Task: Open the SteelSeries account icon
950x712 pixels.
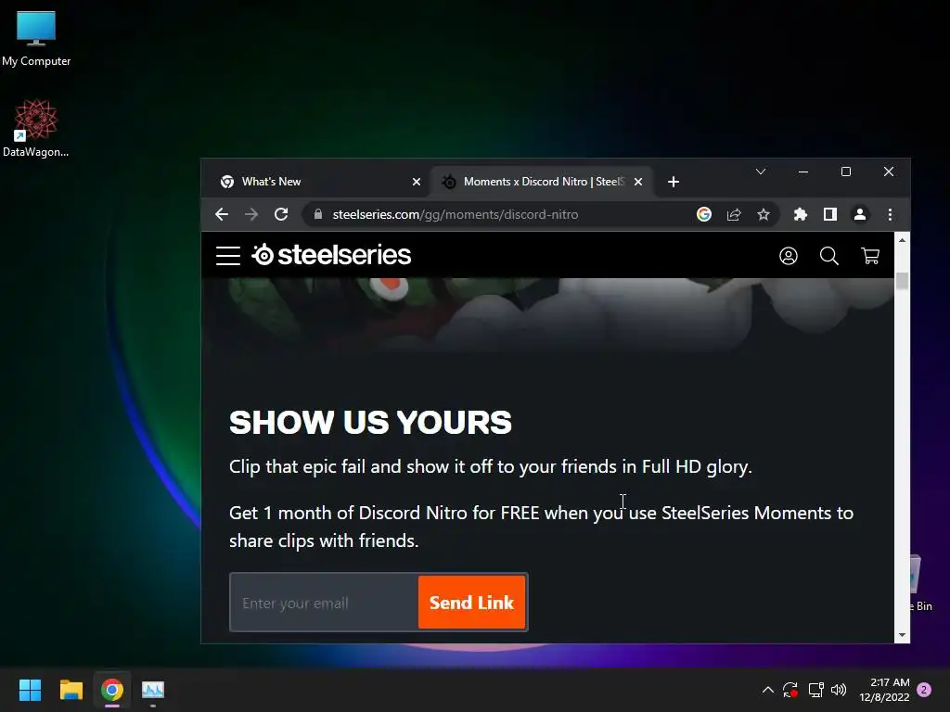Action: (789, 256)
